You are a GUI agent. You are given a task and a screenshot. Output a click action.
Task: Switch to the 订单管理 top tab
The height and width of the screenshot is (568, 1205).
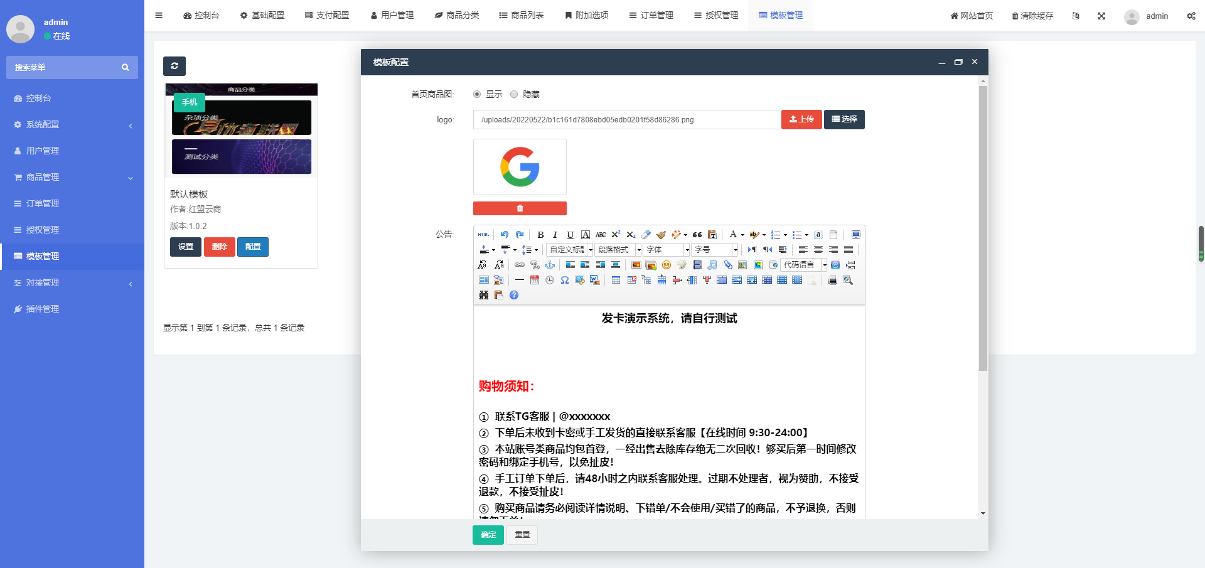[651, 15]
